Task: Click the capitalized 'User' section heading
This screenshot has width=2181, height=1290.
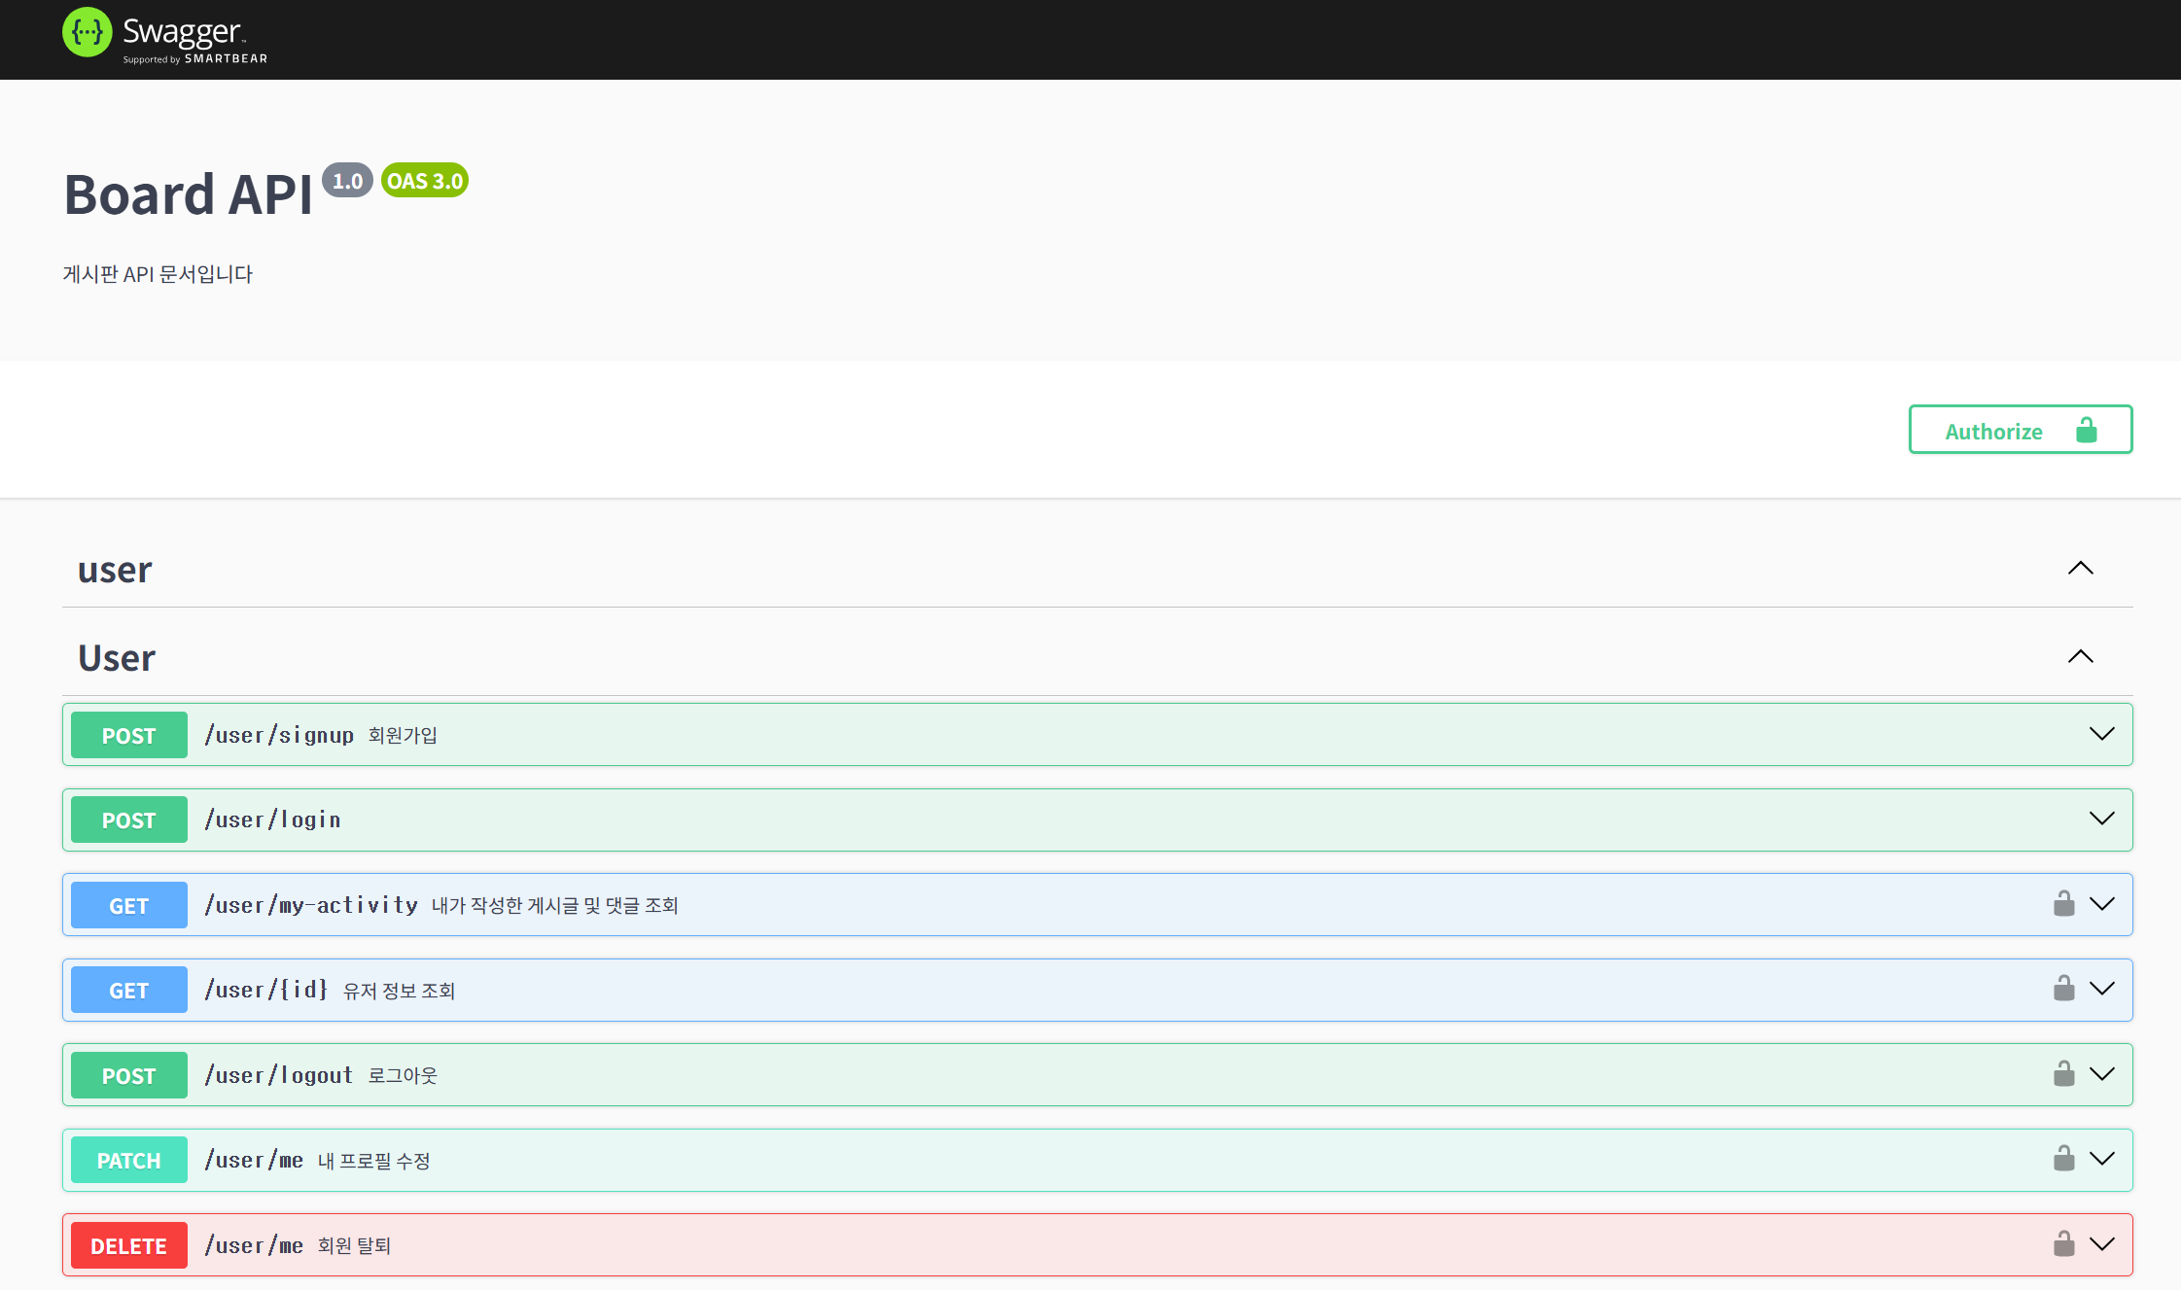Action: 117,658
